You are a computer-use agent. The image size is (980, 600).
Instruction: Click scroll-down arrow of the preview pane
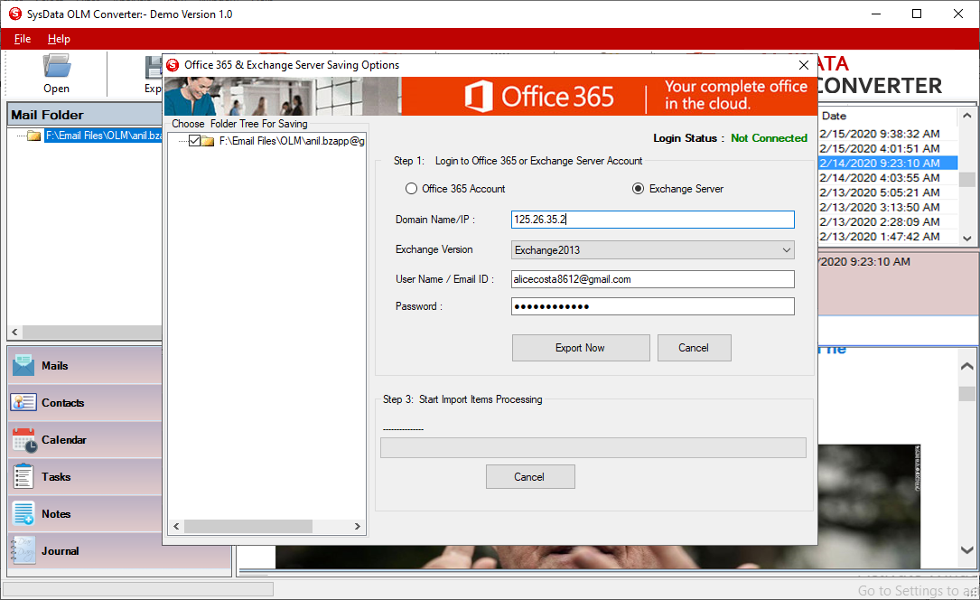966,550
